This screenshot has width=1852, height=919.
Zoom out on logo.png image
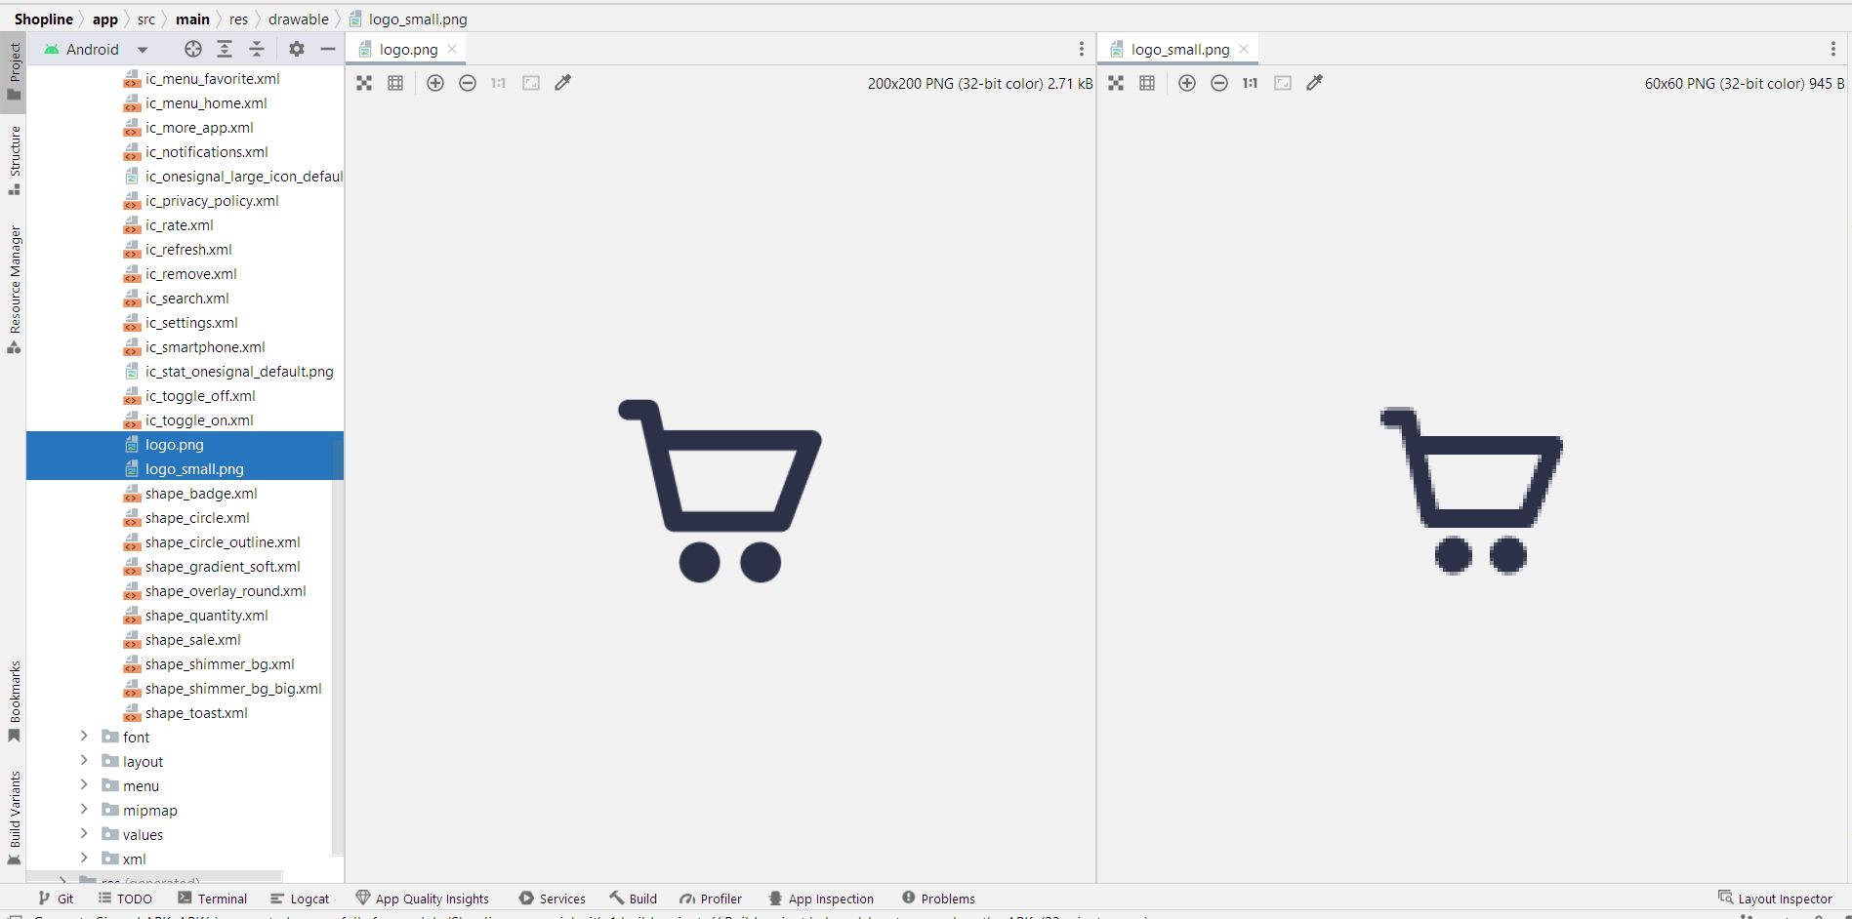468,84
